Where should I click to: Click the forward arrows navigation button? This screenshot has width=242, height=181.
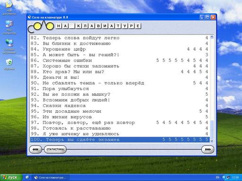click(208, 149)
